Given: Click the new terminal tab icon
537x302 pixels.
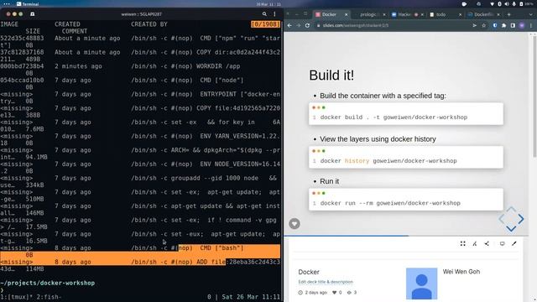Looking at the screenshot, I should pos(32,14).
